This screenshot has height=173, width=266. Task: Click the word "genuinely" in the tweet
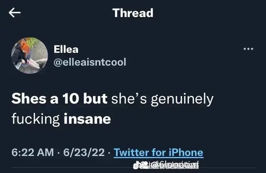pyautogui.click(x=182, y=100)
